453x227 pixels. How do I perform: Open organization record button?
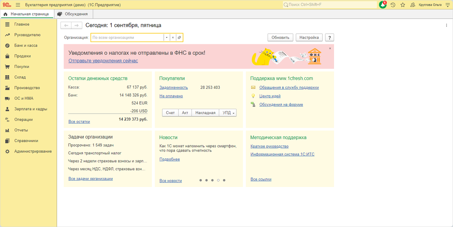pos(179,37)
